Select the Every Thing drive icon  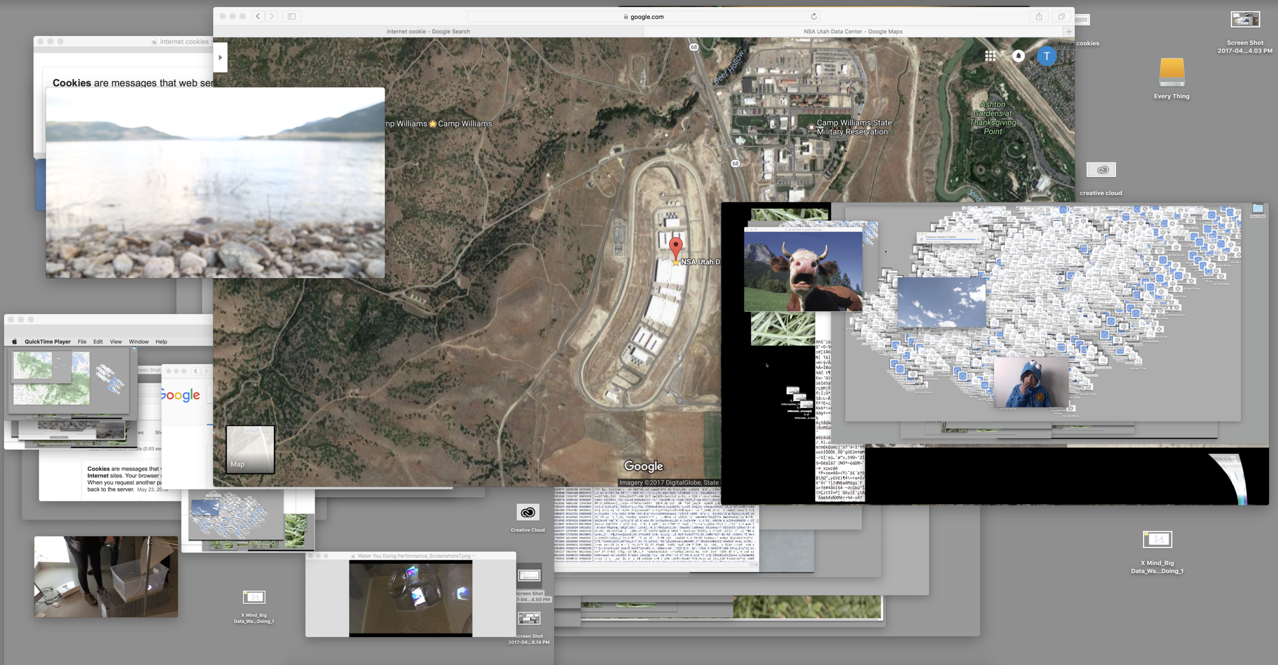pyautogui.click(x=1172, y=73)
